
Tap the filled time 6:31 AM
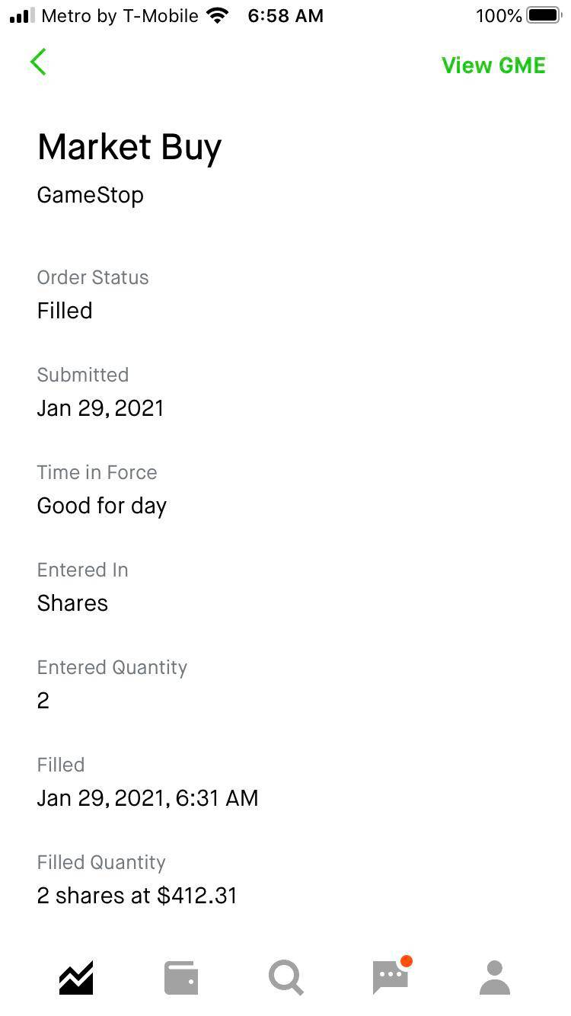click(217, 798)
